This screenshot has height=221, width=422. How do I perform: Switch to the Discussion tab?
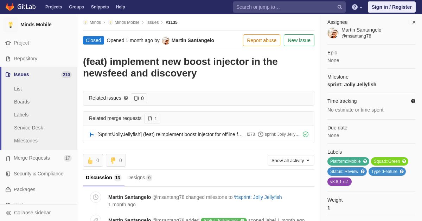click(103, 178)
